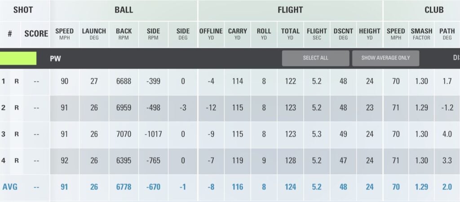Select the SMASH FACTOR column header
The height and width of the screenshot is (202, 460).
pos(421,34)
